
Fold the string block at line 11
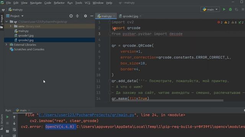tap(110, 81)
